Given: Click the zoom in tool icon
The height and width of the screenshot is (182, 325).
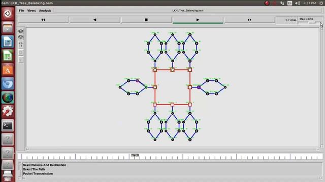Looking at the screenshot, I should 21,31.
